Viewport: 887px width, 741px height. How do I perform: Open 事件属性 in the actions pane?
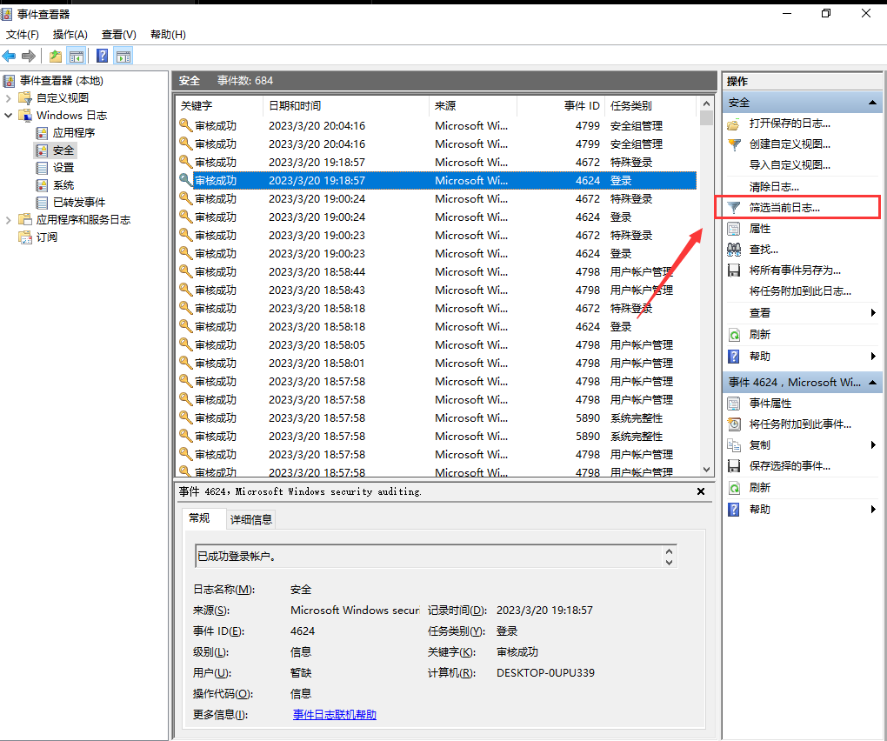pos(770,404)
